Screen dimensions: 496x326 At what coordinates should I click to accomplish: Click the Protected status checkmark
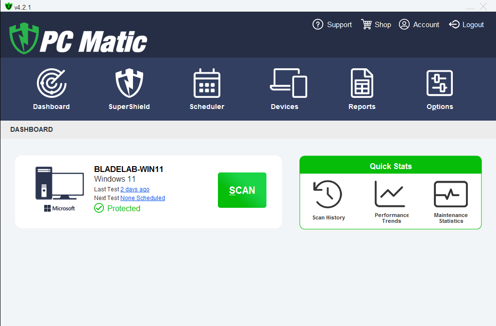(x=99, y=208)
